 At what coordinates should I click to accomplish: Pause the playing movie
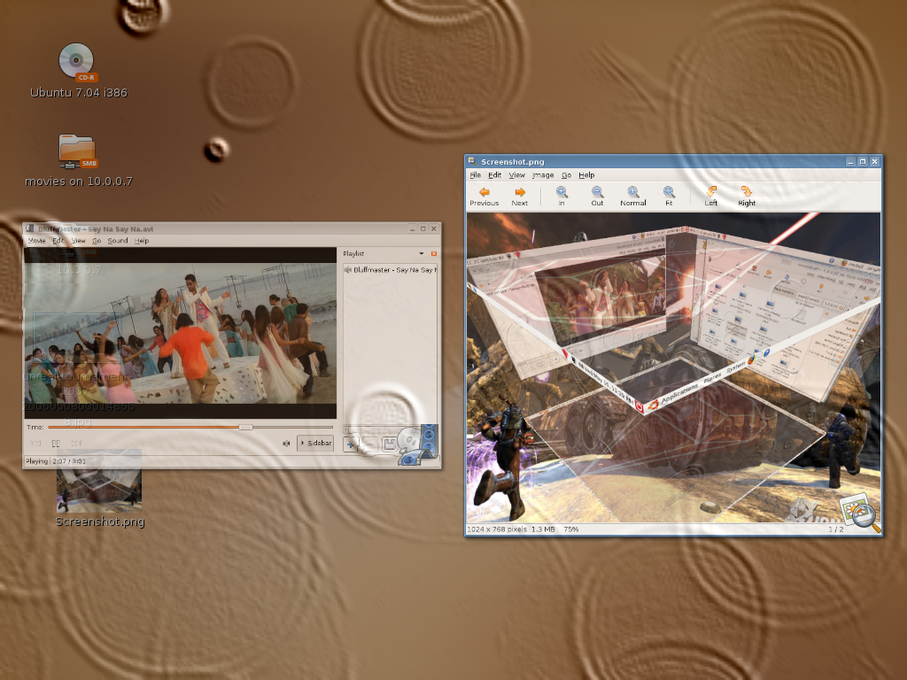56,444
